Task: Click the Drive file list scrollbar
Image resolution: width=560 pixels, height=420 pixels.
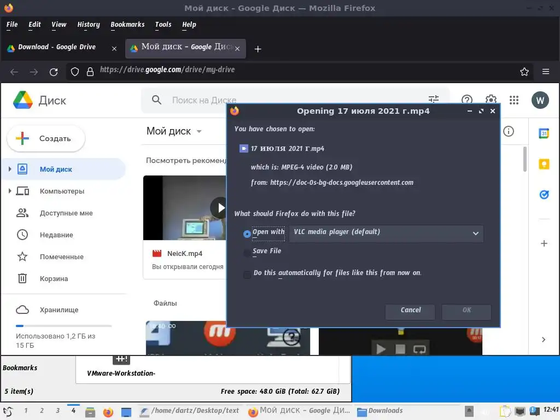Action: pos(524,159)
